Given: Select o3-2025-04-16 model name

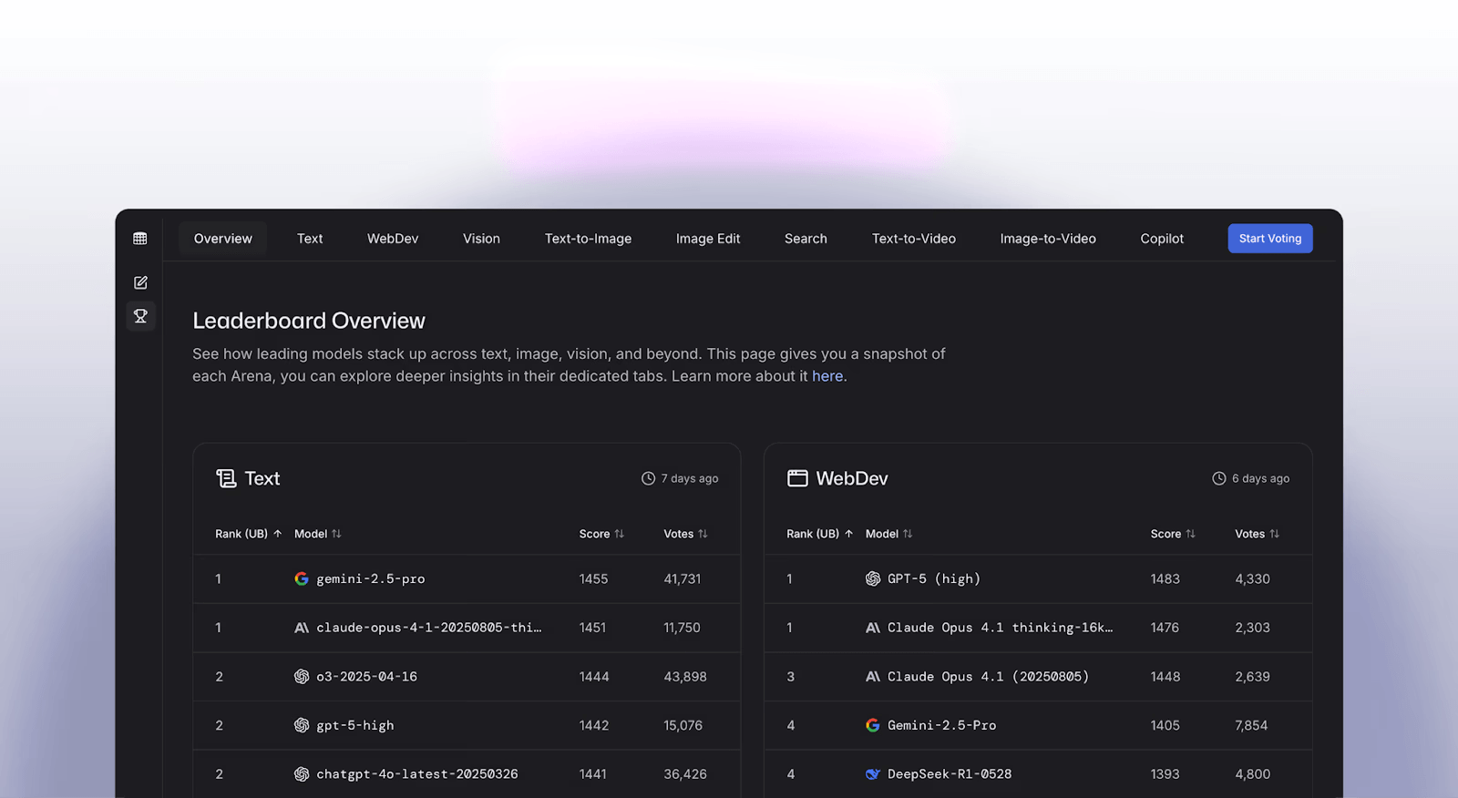Looking at the screenshot, I should click(366, 677).
